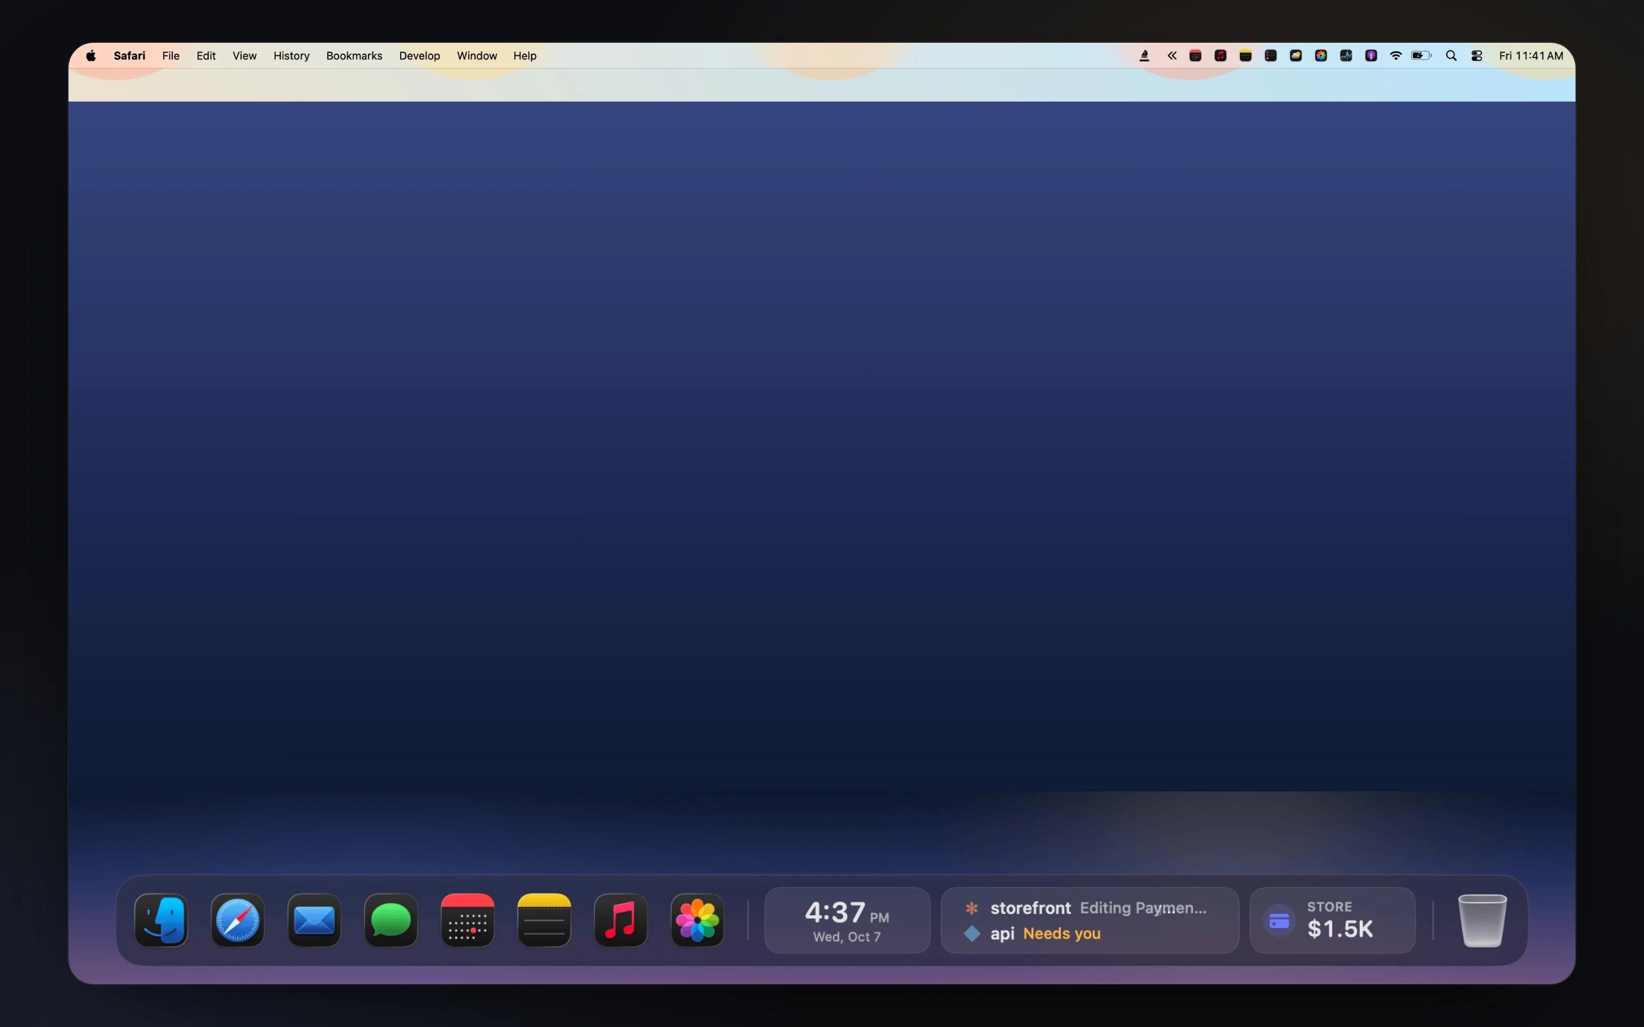Image resolution: width=1644 pixels, height=1027 pixels.
Task: Select the api Needs you row
Action: (x=1032, y=934)
